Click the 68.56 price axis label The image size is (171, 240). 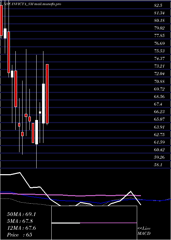[159, 97]
